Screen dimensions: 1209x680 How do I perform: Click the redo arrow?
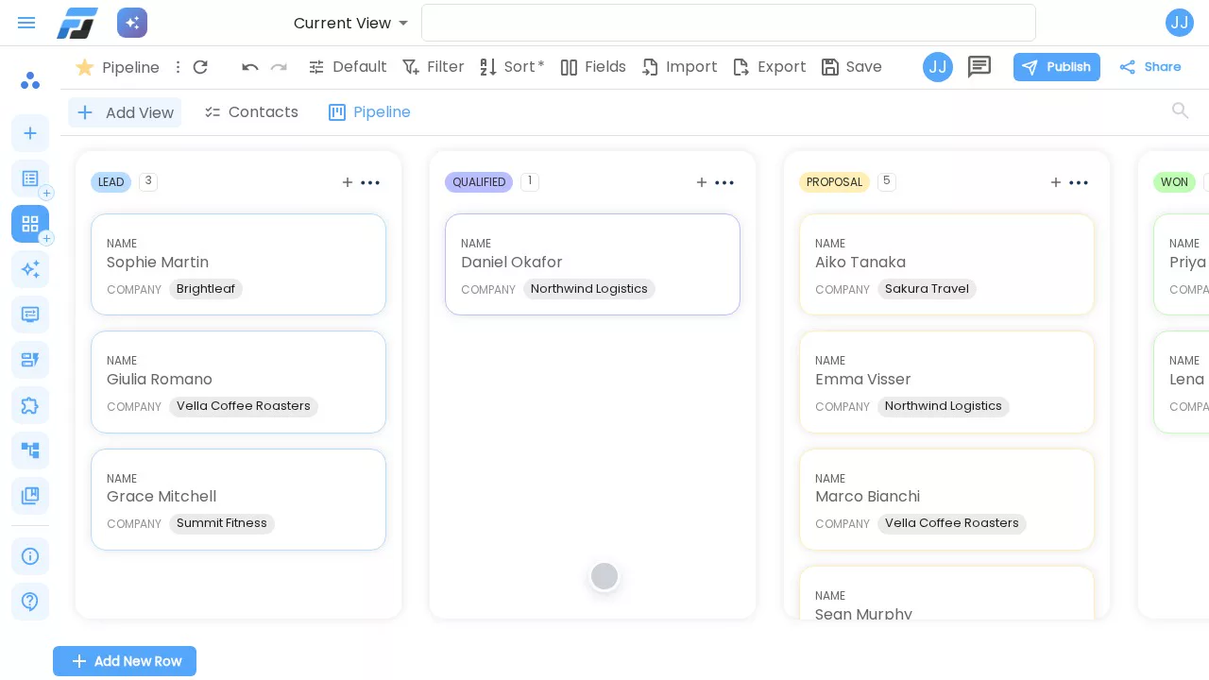[x=279, y=67]
